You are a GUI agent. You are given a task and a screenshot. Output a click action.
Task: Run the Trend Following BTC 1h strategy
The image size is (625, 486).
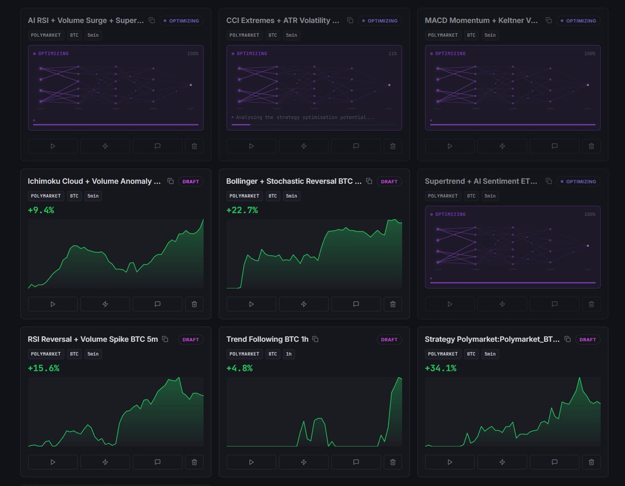click(x=251, y=462)
